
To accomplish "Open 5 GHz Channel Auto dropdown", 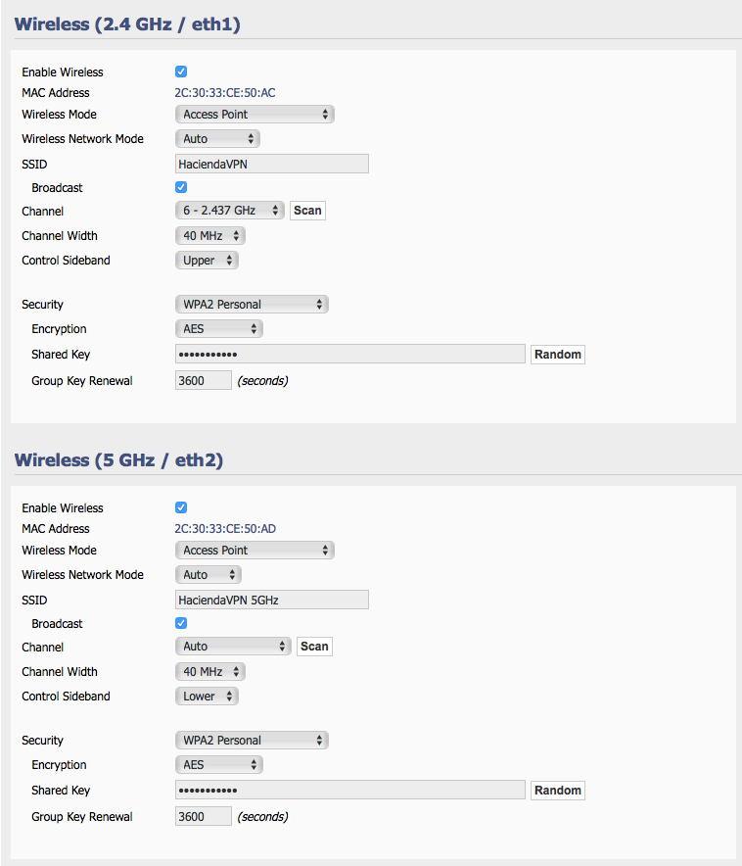I will [x=233, y=647].
